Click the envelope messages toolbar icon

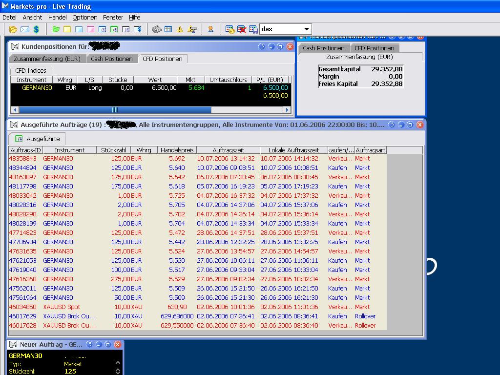click(x=24, y=29)
